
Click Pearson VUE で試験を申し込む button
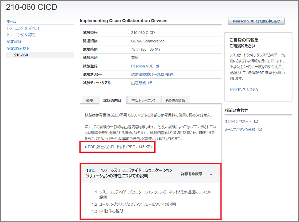click(256, 21)
